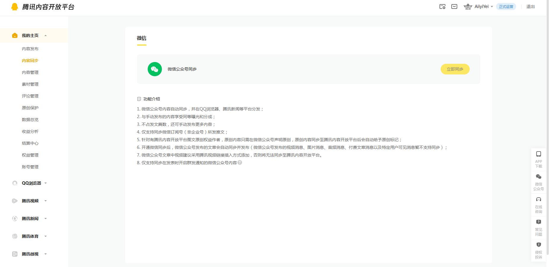Click the 腾讯视频 play icon in sidebar

tap(15, 201)
